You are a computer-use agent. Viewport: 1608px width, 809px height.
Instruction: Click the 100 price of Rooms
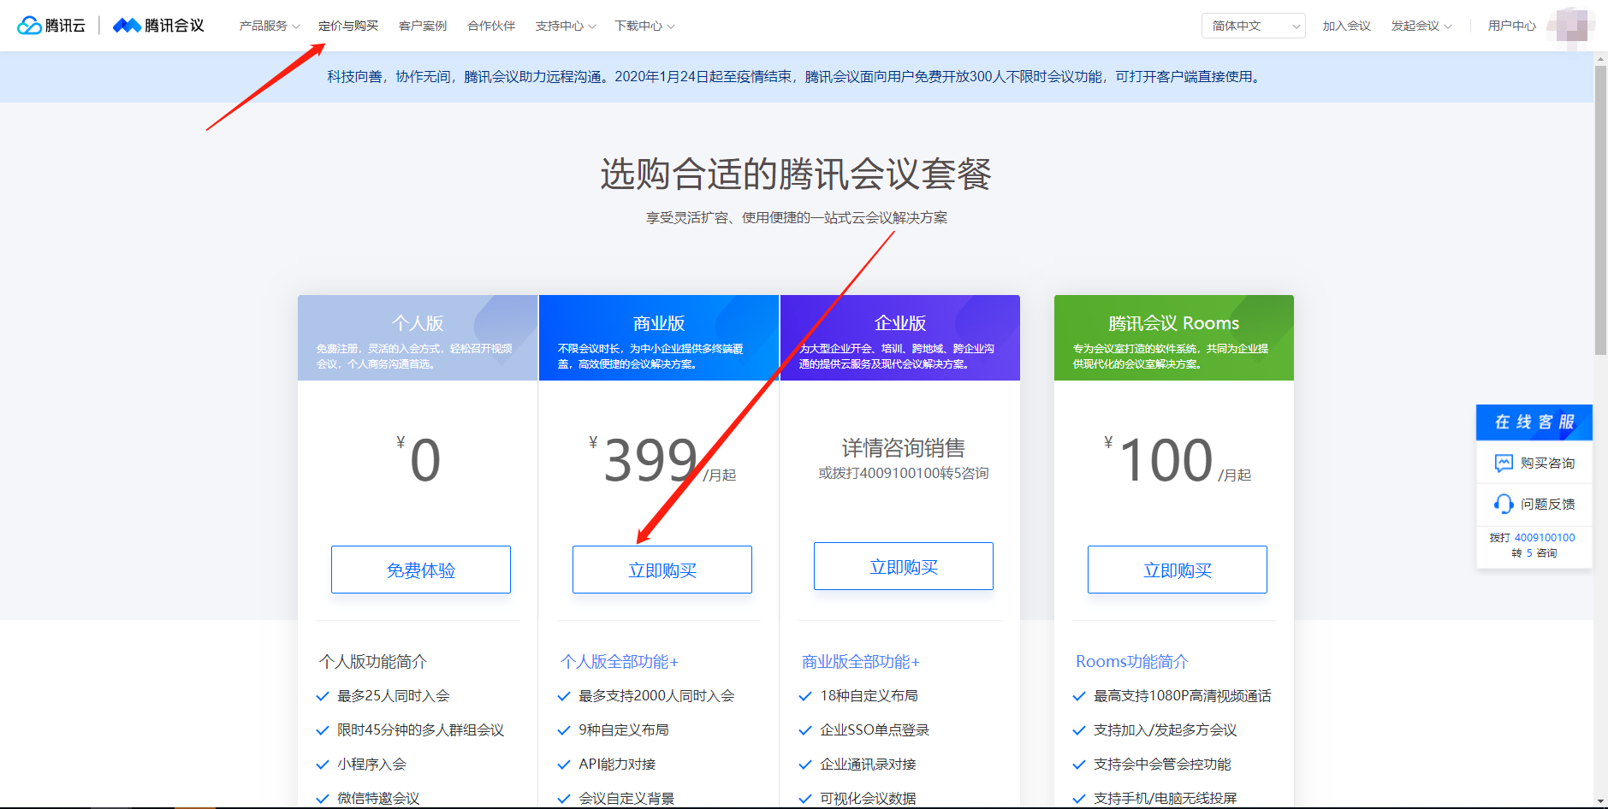click(x=1166, y=460)
